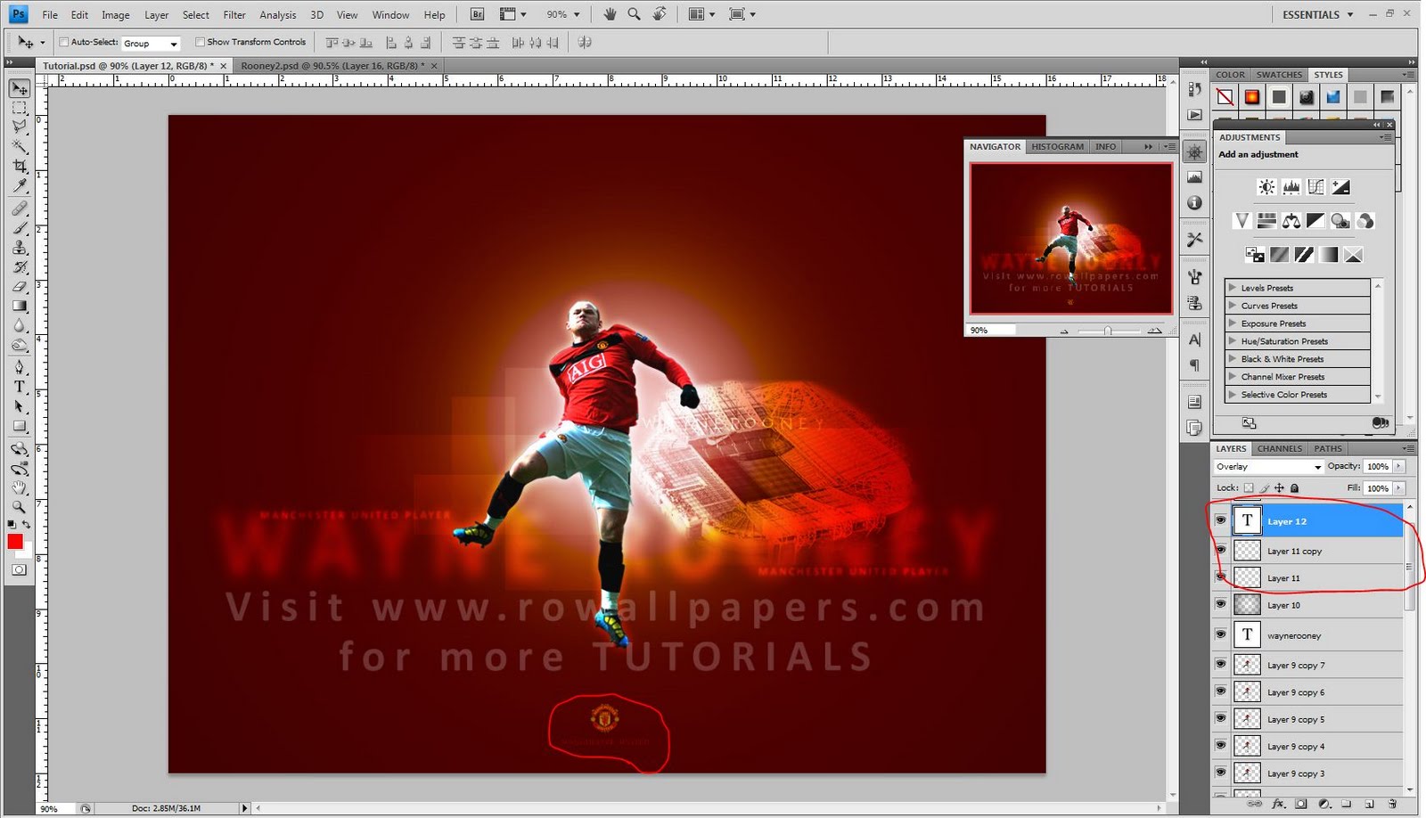Hide Layer 12 visibility eye
Screen dimensions: 1426x818
pos(1221,520)
